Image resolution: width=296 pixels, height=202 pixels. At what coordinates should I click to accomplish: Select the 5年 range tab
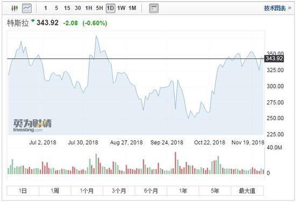pyautogui.click(x=215, y=191)
